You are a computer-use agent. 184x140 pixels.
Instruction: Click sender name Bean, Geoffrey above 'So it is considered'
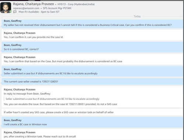point(13,45)
